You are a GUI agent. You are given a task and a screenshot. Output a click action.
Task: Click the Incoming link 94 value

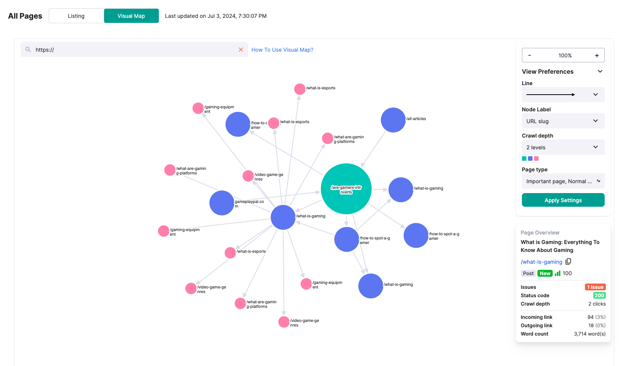click(x=591, y=317)
